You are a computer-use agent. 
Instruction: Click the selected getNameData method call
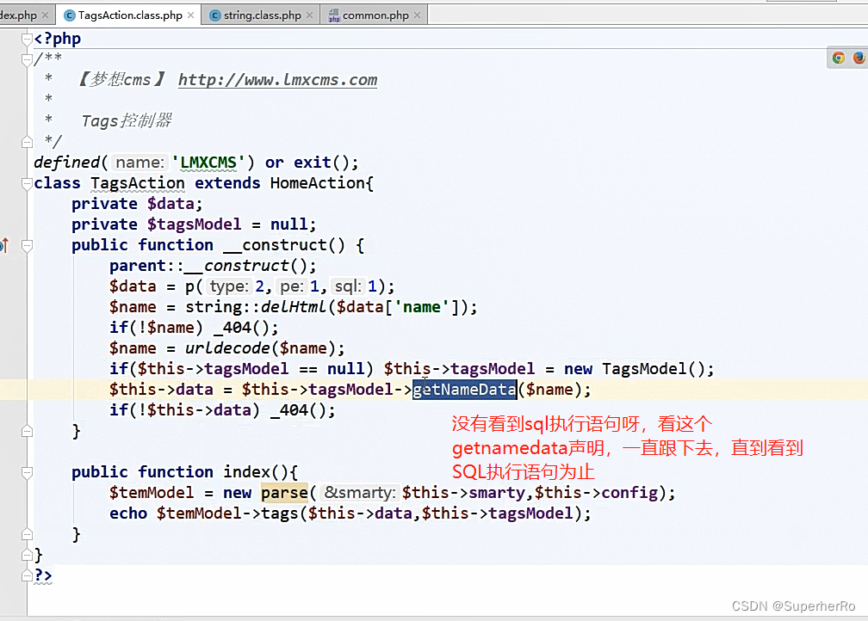[464, 390]
